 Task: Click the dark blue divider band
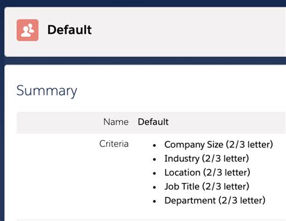click(x=145, y=60)
